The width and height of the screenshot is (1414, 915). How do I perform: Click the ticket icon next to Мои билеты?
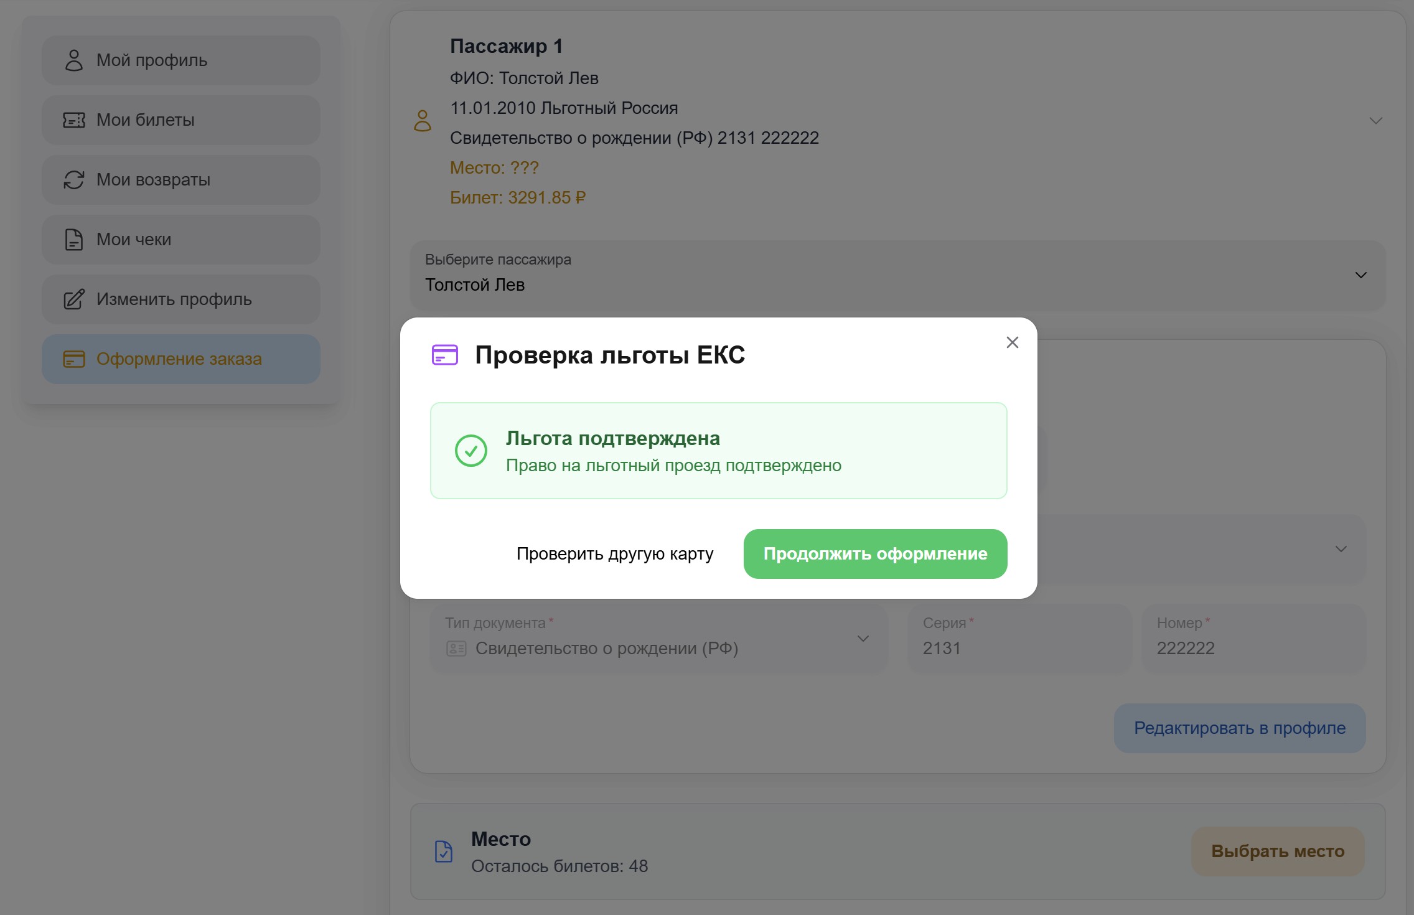coord(74,120)
